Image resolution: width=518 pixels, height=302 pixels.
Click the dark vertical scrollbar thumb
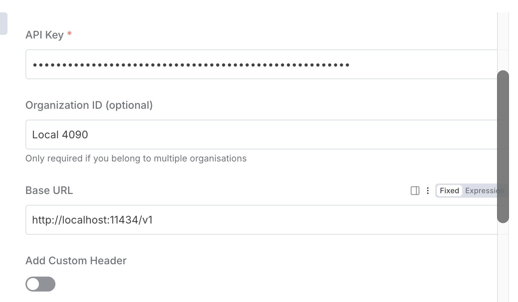click(503, 147)
